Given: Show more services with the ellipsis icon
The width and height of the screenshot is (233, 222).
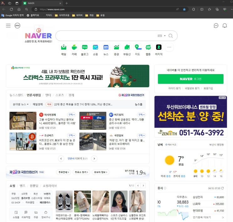Looking at the screenshot, I should 169,47.
